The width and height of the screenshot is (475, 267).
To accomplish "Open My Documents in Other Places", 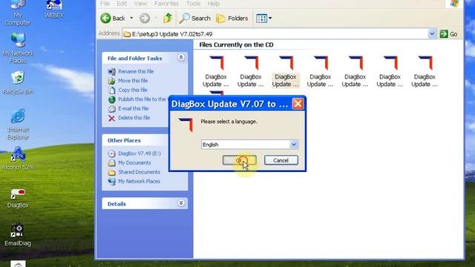I will [134, 163].
